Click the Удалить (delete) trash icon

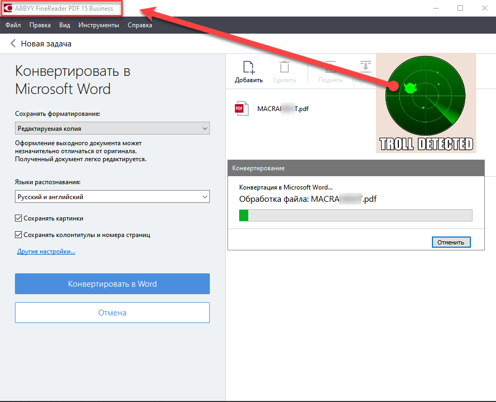coord(285,67)
